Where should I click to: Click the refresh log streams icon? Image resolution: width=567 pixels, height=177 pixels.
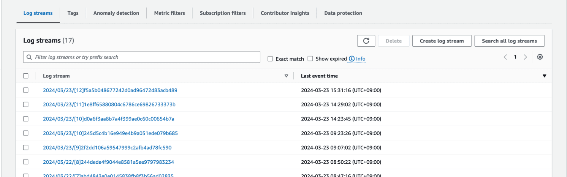click(x=366, y=41)
